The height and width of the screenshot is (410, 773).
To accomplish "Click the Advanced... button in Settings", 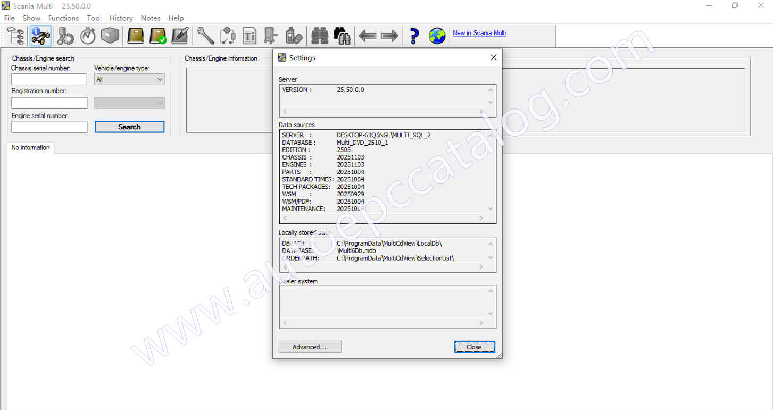I will tap(310, 347).
